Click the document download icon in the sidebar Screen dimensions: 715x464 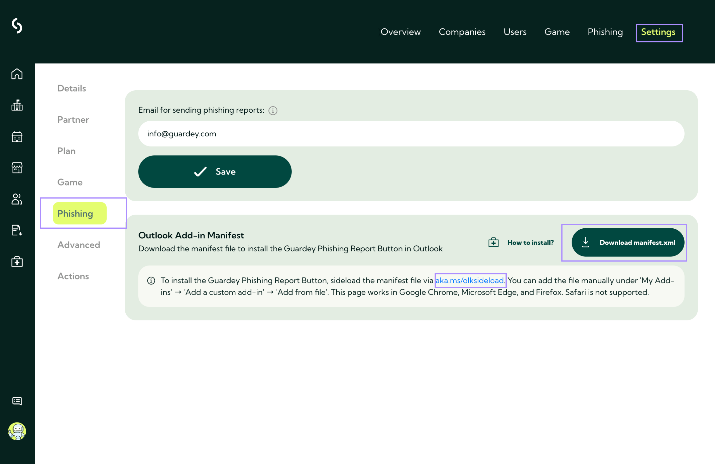pyautogui.click(x=17, y=230)
